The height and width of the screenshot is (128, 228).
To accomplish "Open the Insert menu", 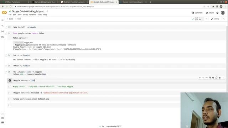I will click(25, 15).
